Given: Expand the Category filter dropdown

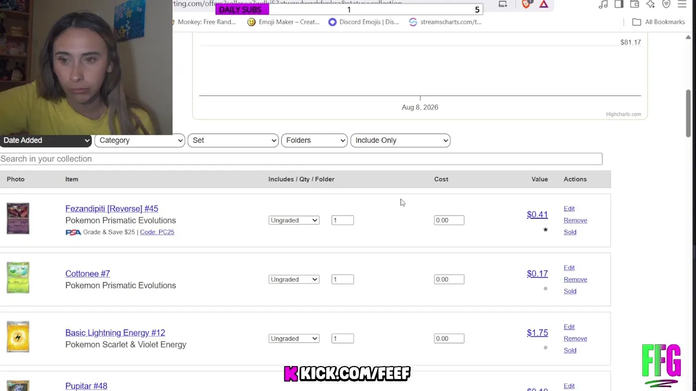Looking at the screenshot, I should click(140, 140).
